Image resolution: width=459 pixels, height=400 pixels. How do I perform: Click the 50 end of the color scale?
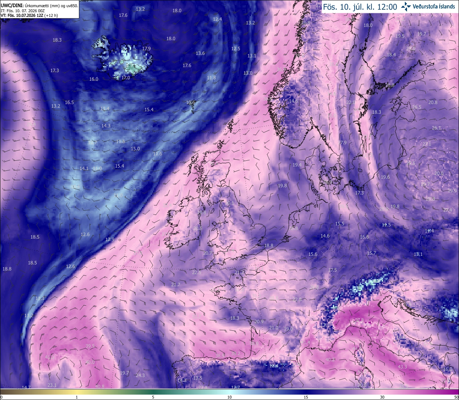tap(456, 397)
